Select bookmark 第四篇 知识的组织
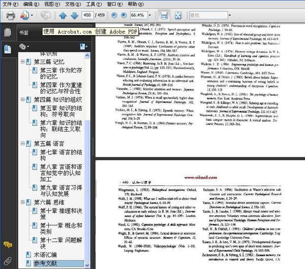This screenshot has width=305, height=269. tap(58, 99)
